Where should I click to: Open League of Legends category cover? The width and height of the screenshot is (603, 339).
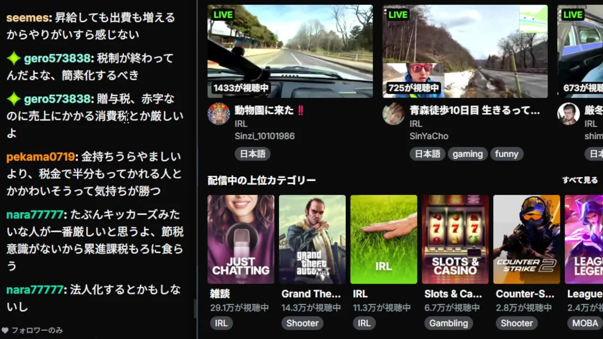(584, 240)
